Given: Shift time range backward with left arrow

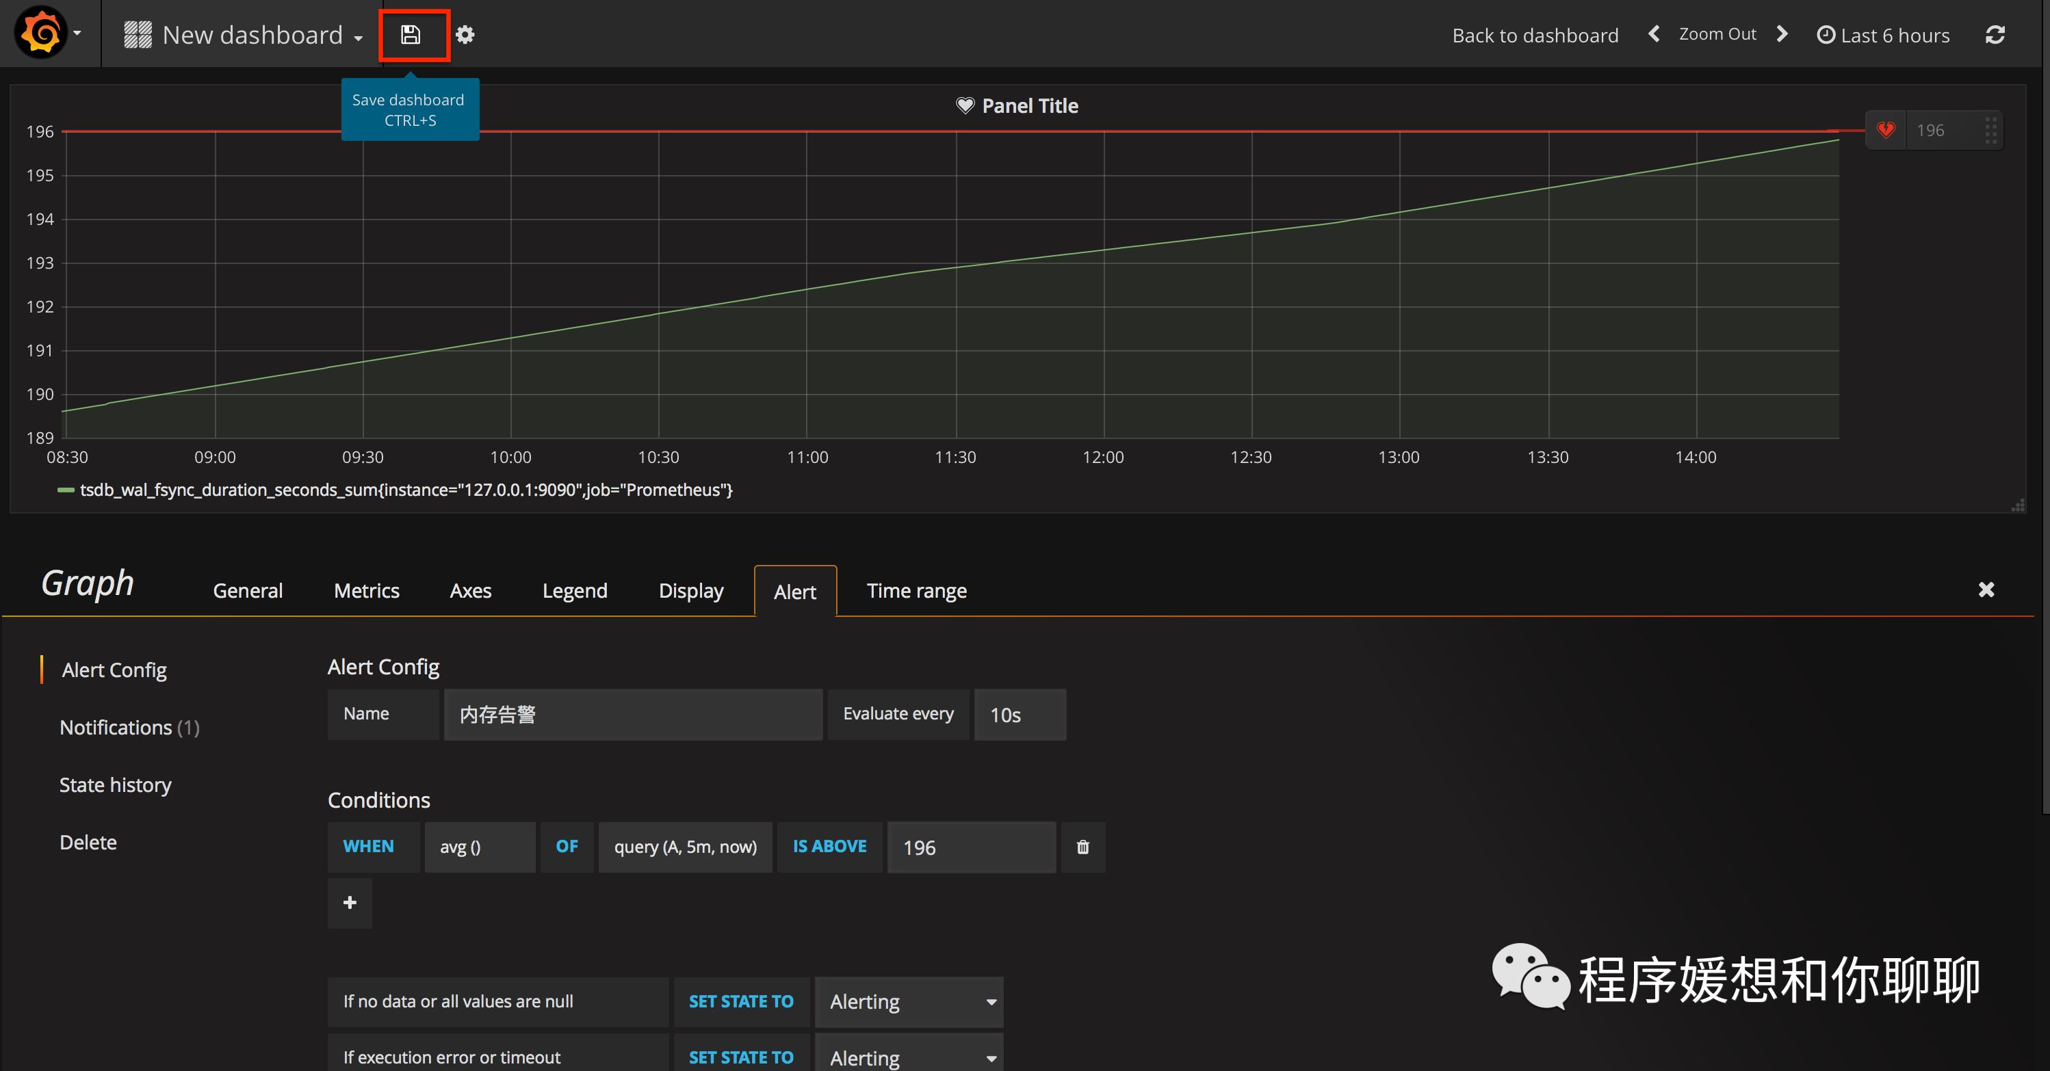Looking at the screenshot, I should click(1654, 34).
